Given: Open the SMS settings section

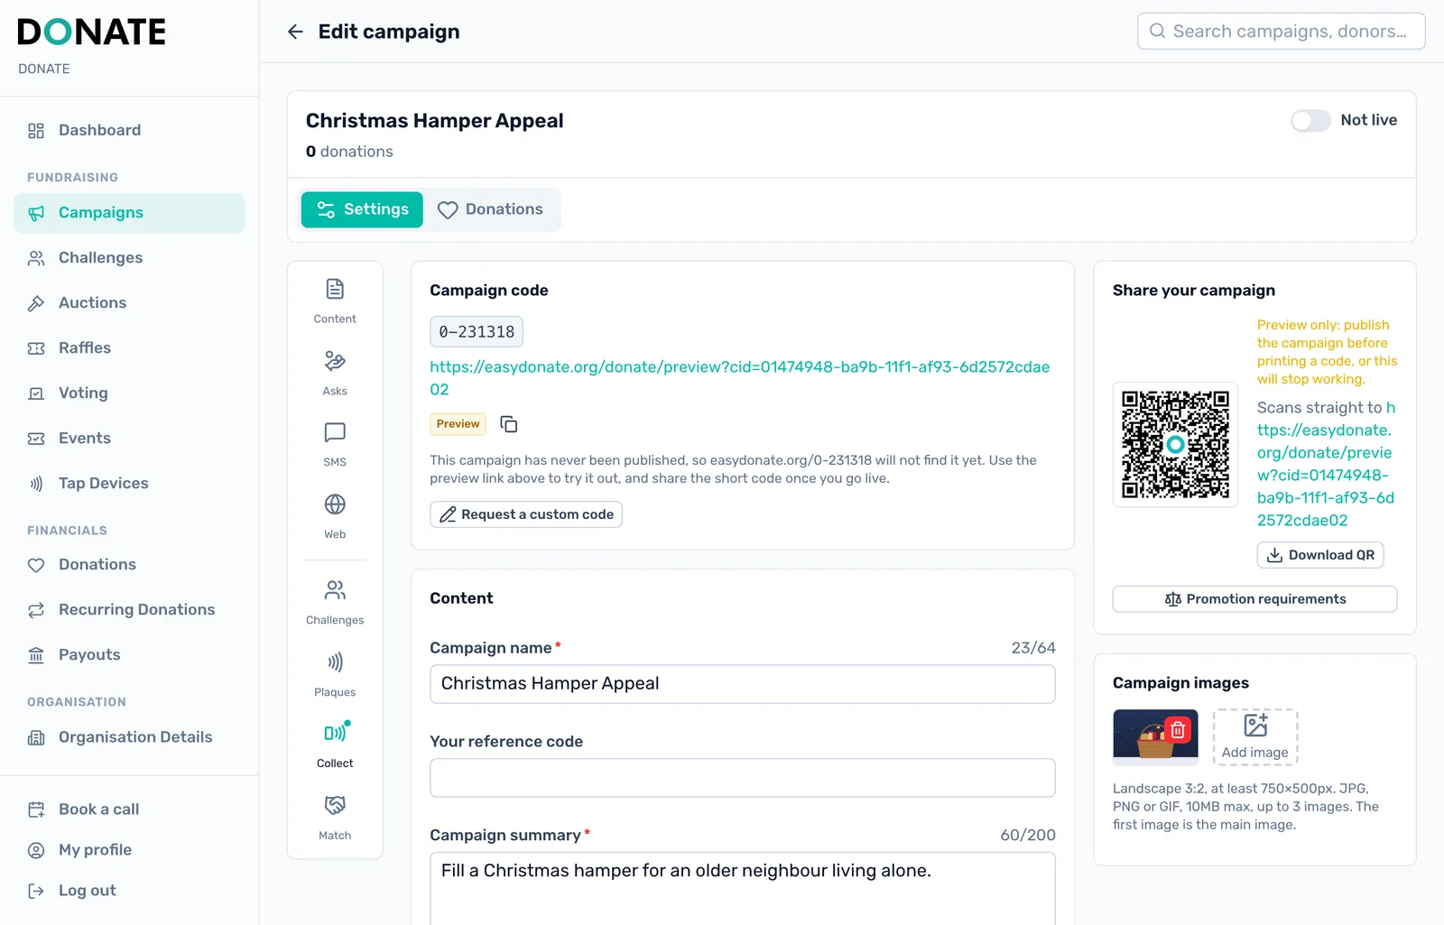Looking at the screenshot, I should click(x=335, y=444).
